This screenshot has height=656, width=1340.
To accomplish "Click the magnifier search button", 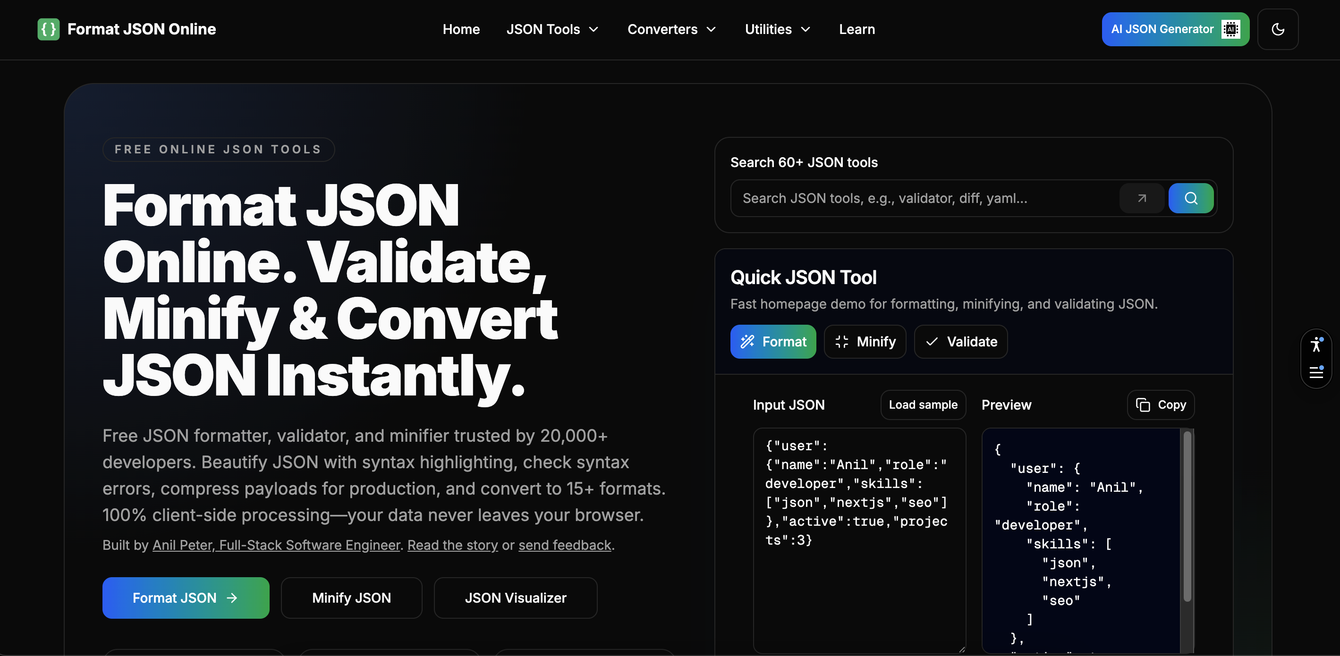I will (1191, 198).
